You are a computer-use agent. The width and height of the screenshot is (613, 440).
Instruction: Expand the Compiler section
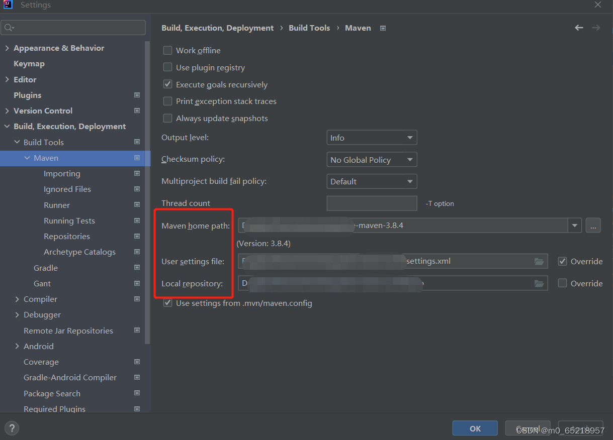(17, 299)
